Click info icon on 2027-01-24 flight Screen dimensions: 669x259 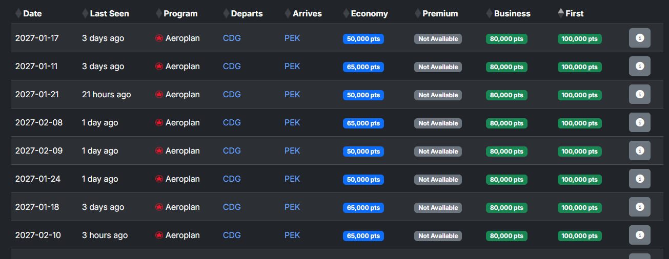[639, 179]
